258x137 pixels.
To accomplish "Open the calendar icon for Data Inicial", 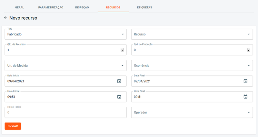I will click(119, 81).
